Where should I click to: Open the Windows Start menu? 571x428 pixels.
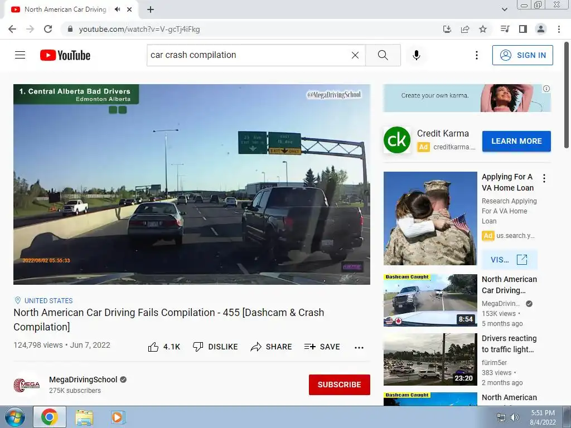pyautogui.click(x=15, y=417)
